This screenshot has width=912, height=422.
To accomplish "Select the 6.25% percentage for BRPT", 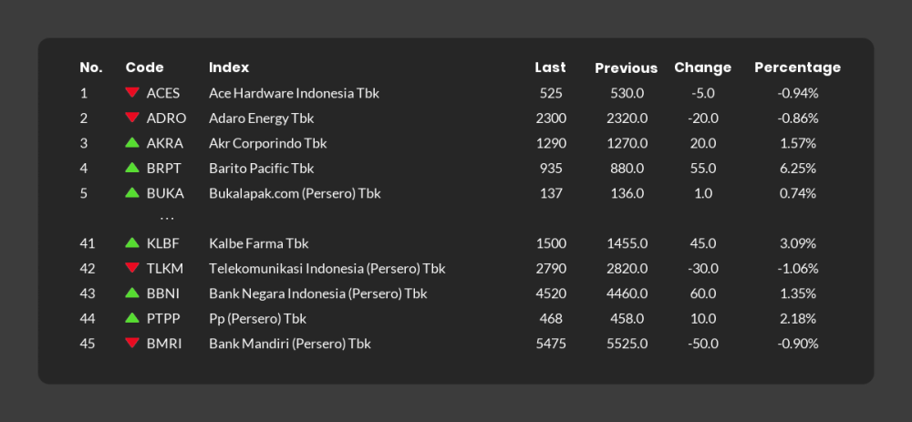I will 797,168.
